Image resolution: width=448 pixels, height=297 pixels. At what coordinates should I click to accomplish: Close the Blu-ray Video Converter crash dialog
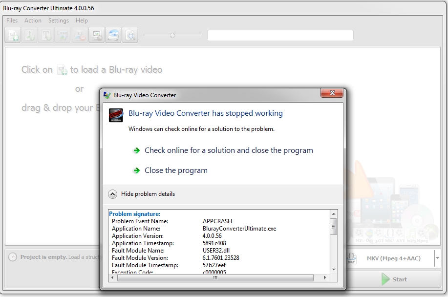tap(332, 93)
